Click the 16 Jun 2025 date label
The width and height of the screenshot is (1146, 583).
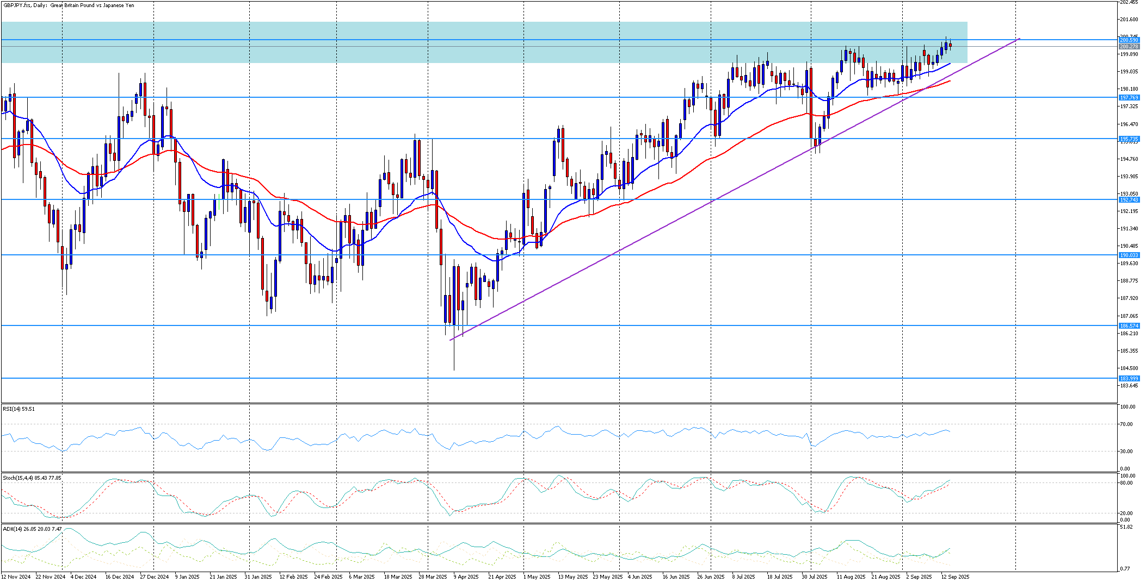pyautogui.click(x=676, y=577)
